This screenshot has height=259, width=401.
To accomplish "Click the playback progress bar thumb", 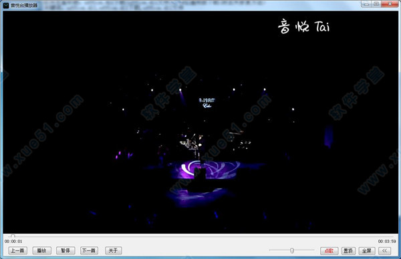I will point(13,236).
